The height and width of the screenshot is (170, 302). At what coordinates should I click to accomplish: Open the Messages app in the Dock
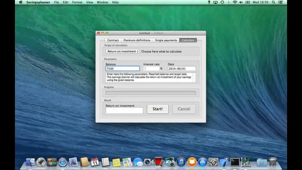[x=138, y=162]
